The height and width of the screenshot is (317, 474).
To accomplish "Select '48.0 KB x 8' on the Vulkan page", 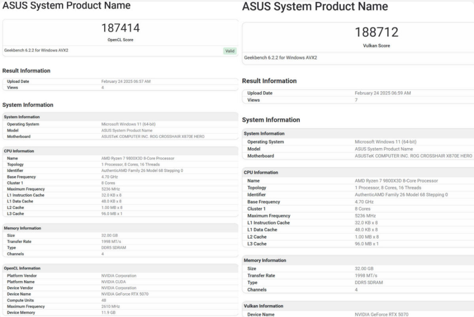I will (x=366, y=229).
